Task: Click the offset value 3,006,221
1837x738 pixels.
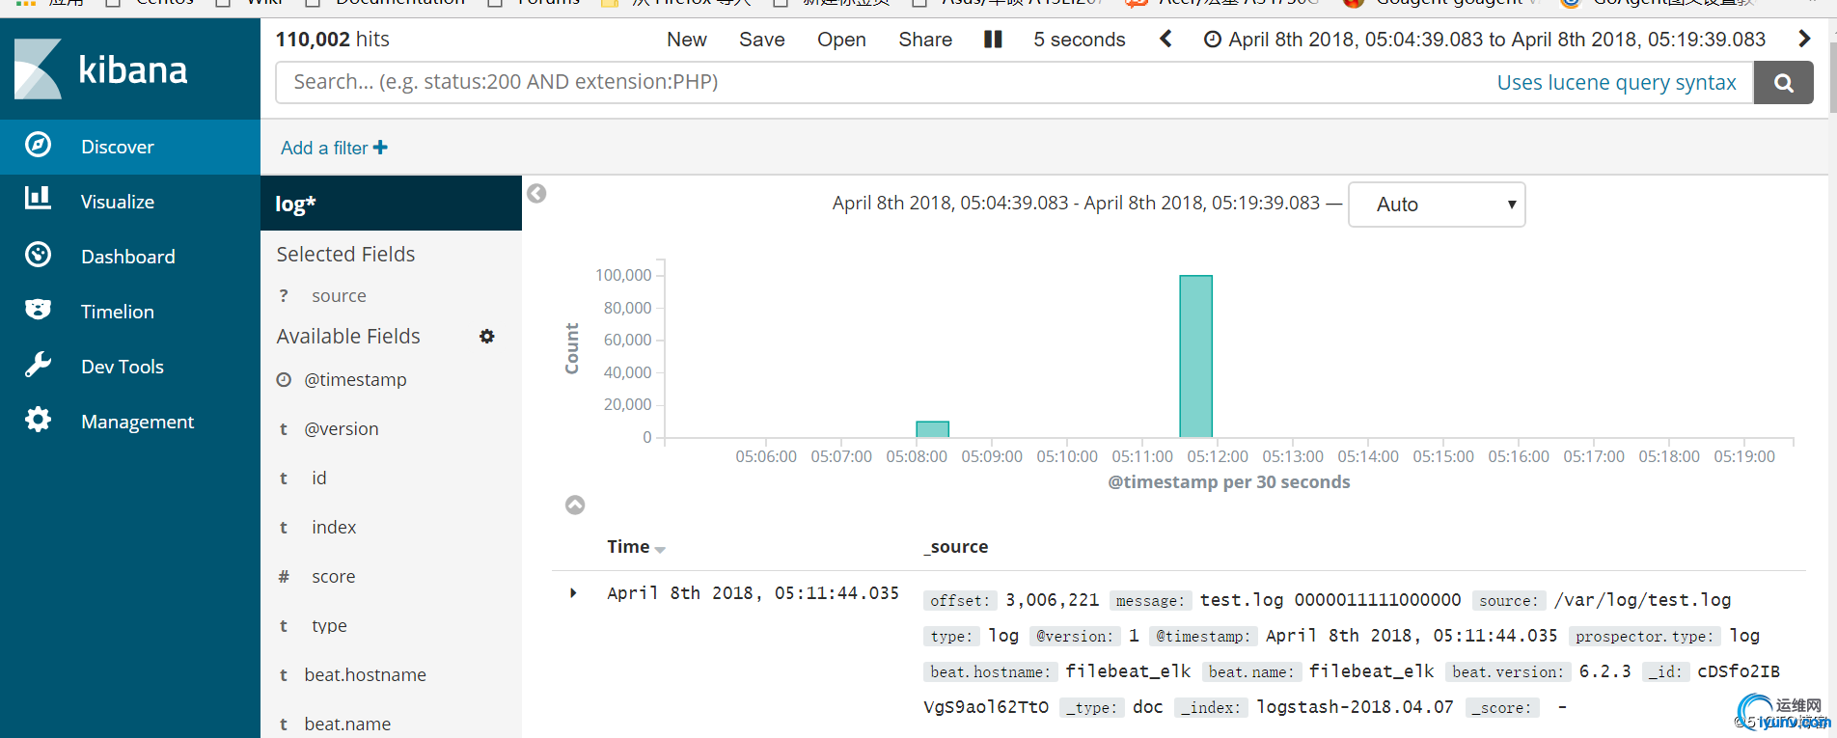Action: [x=1052, y=600]
